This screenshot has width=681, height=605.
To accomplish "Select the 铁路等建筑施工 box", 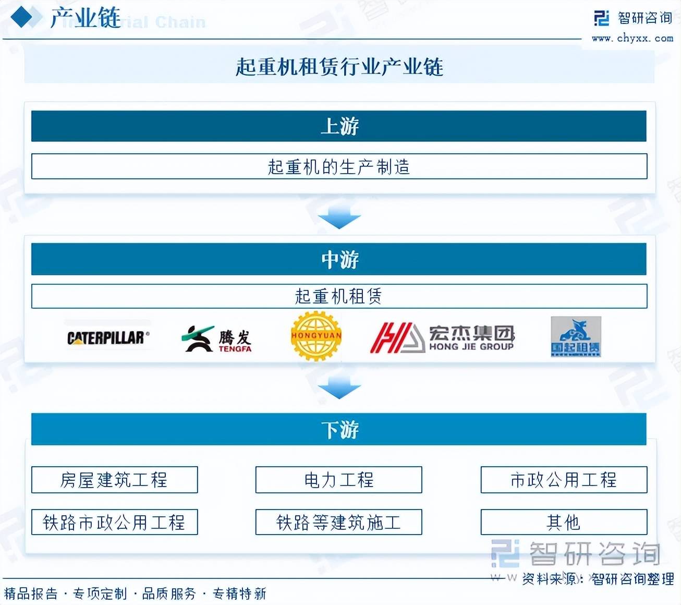I will pyautogui.click(x=338, y=522).
